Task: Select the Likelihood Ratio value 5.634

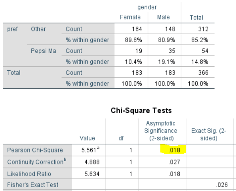Action: pos(92,174)
